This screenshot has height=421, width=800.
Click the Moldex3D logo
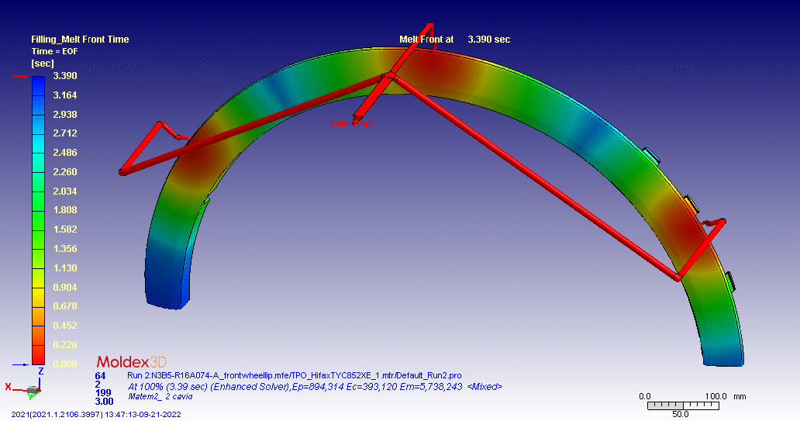click(131, 362)
